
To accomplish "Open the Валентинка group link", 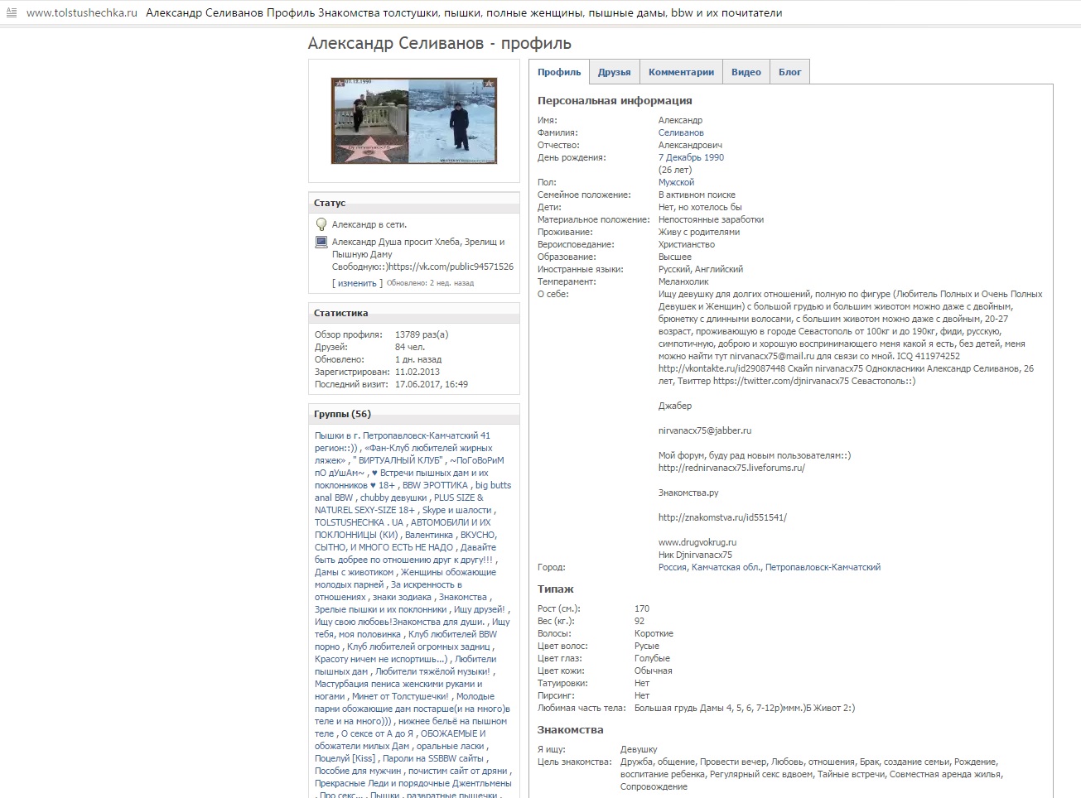I will [x=429, y=535].
